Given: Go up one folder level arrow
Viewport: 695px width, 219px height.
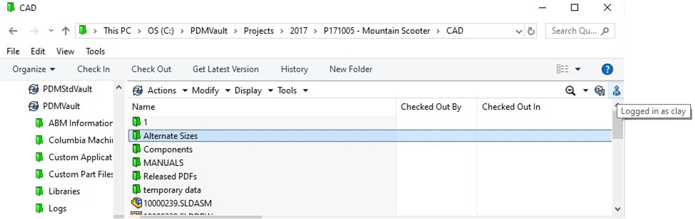Looking at the screenshot, I should [66, 31].
